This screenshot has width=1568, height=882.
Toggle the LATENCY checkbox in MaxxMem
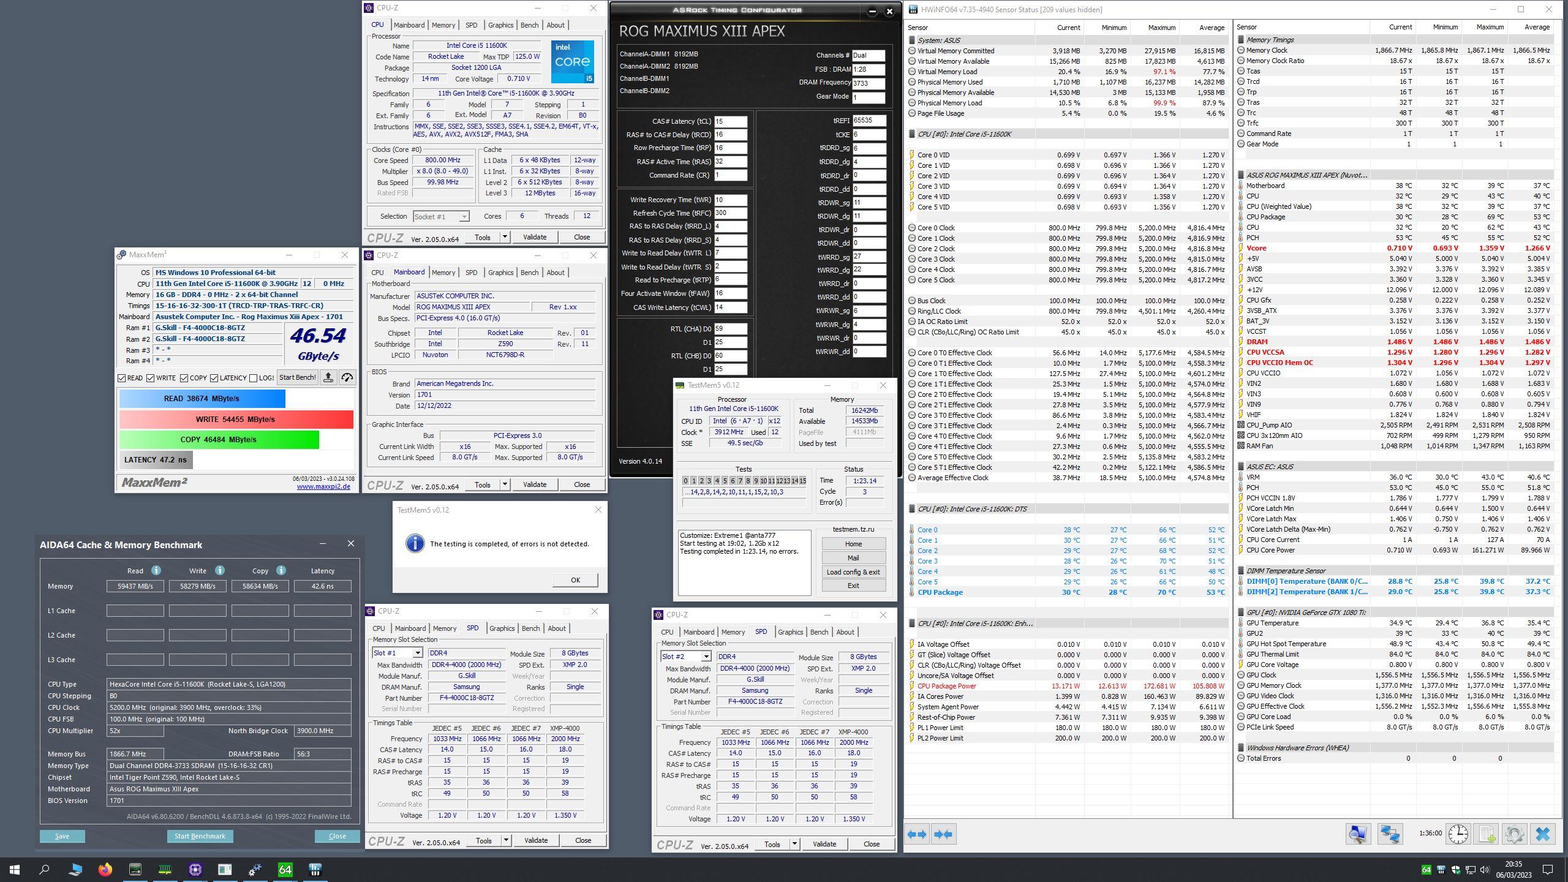pos(214,378)
